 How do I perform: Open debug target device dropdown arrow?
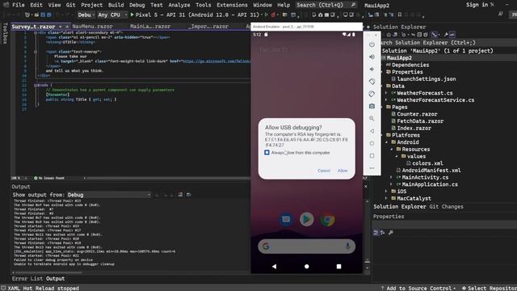[x=262, y=15]
